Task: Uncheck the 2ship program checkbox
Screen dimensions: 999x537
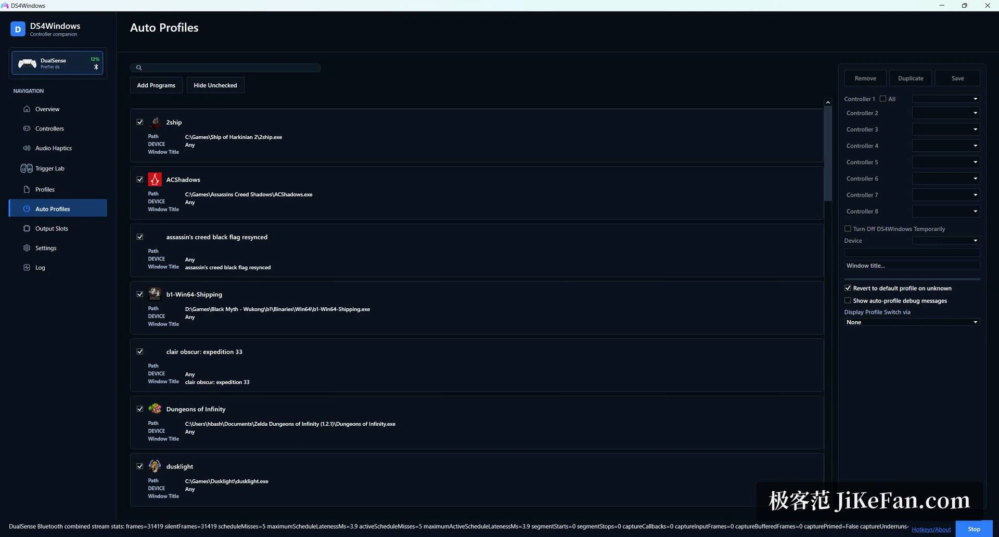Action: [x=140, y=122]
